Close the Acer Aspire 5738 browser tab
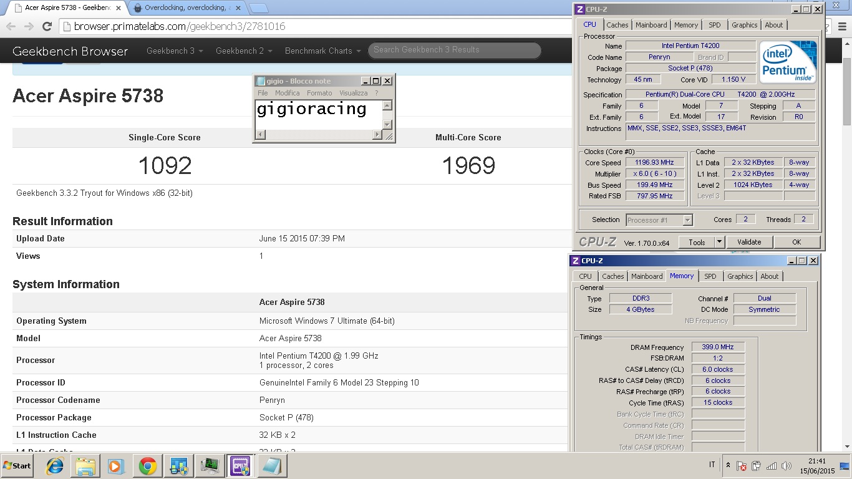This screenshot has width=852, height=479. (118, 8)
